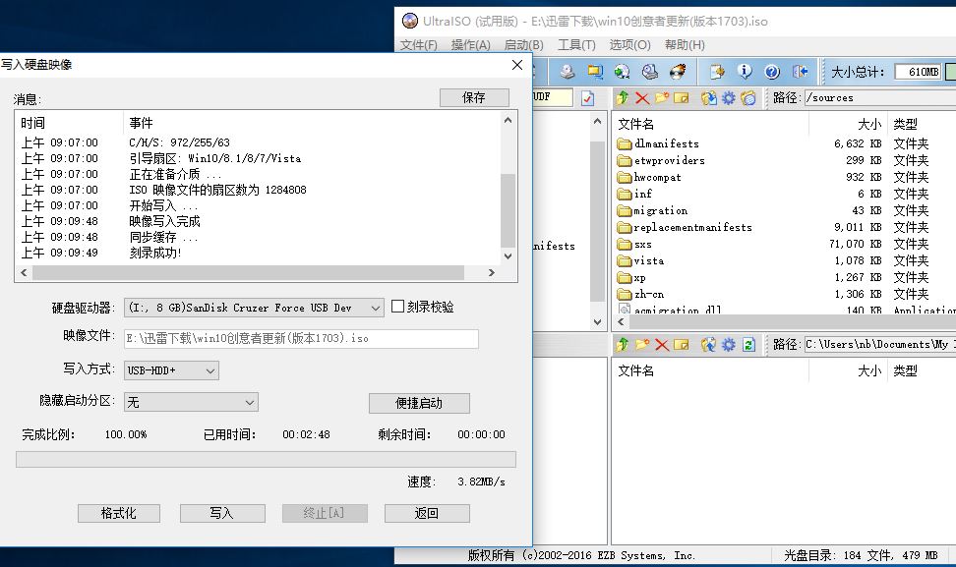
Task: Click the 保存 button above message log
Action: [474, 97]
